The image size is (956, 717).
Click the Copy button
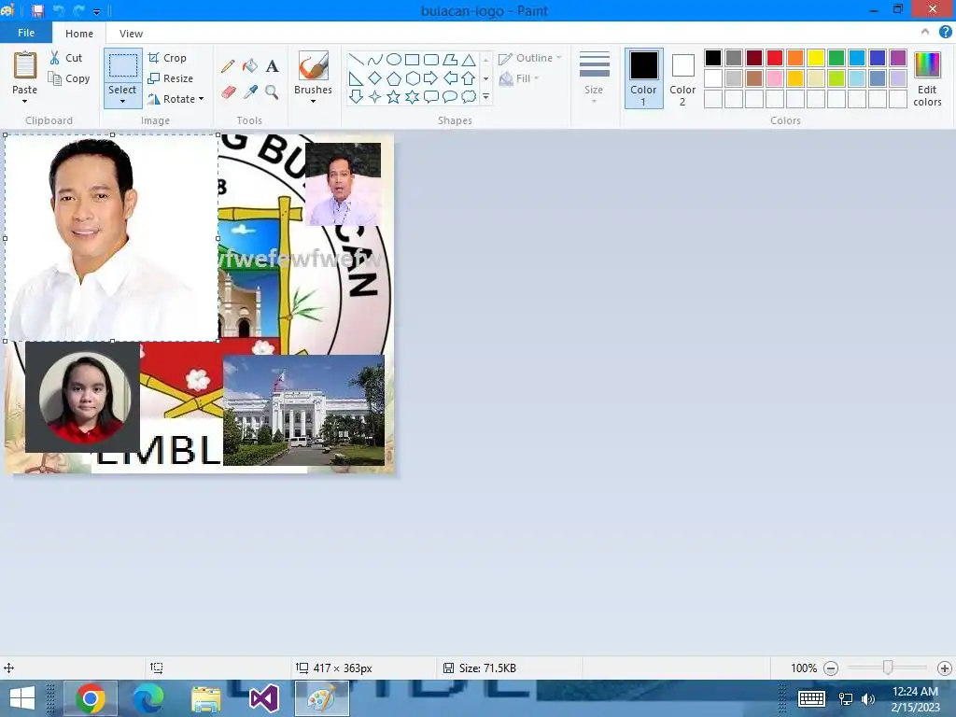pos(69,78)
